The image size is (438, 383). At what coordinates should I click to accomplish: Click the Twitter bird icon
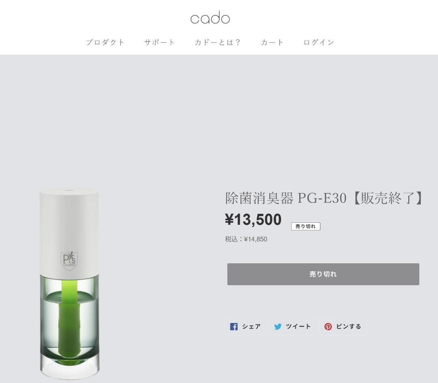click(278, 327)
